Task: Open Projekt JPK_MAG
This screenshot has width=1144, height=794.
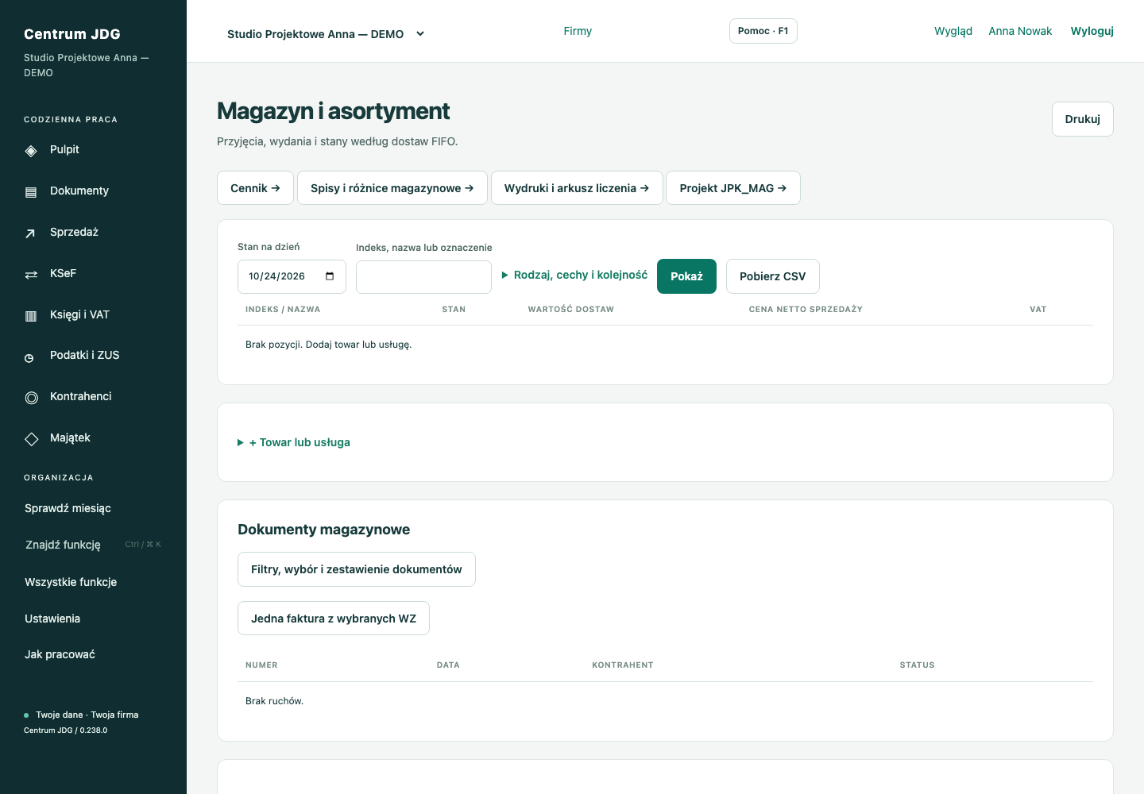Action: [733, 188]
